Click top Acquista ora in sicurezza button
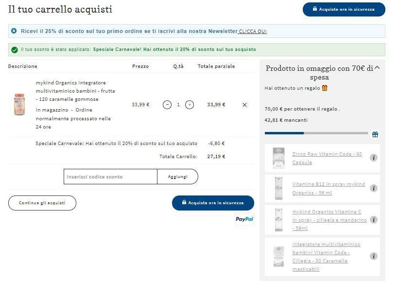This screenshot has height=292, width=399. [x=344, y=9]
